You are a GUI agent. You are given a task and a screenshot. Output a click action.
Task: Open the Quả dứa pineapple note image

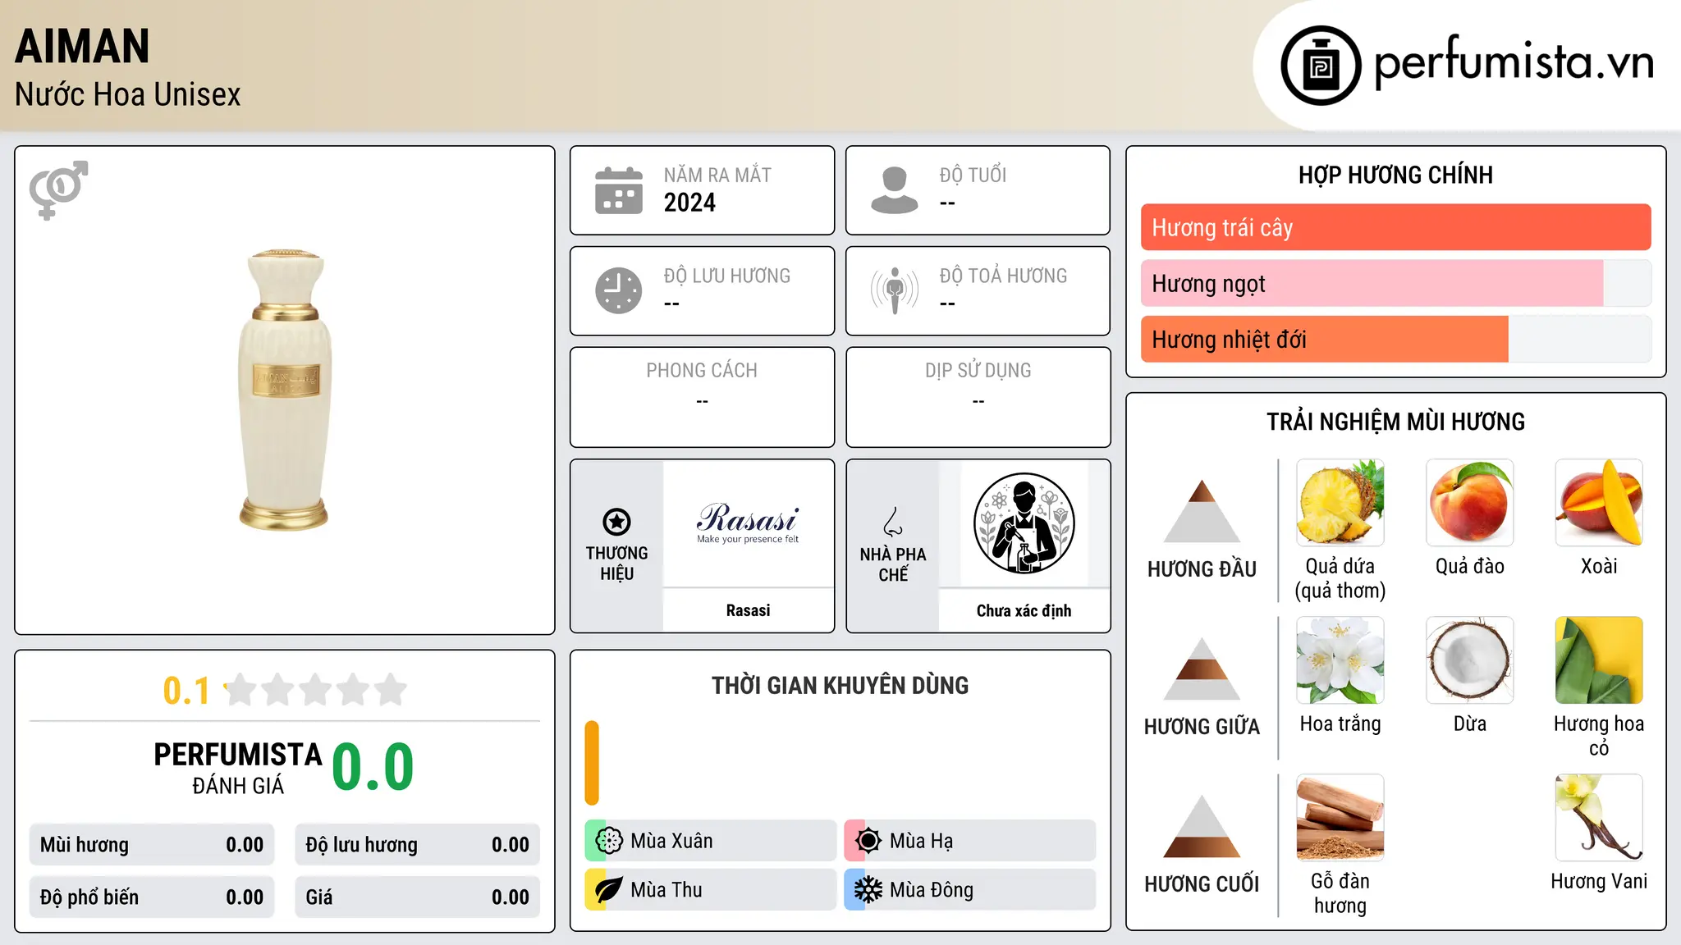[1340, 503]
